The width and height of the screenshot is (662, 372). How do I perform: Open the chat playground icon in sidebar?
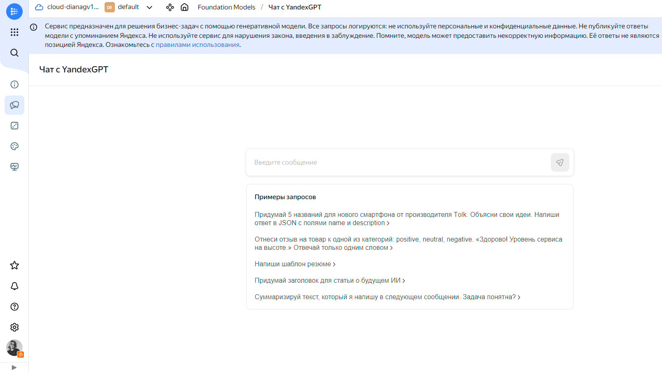click(x=14, y=105)
